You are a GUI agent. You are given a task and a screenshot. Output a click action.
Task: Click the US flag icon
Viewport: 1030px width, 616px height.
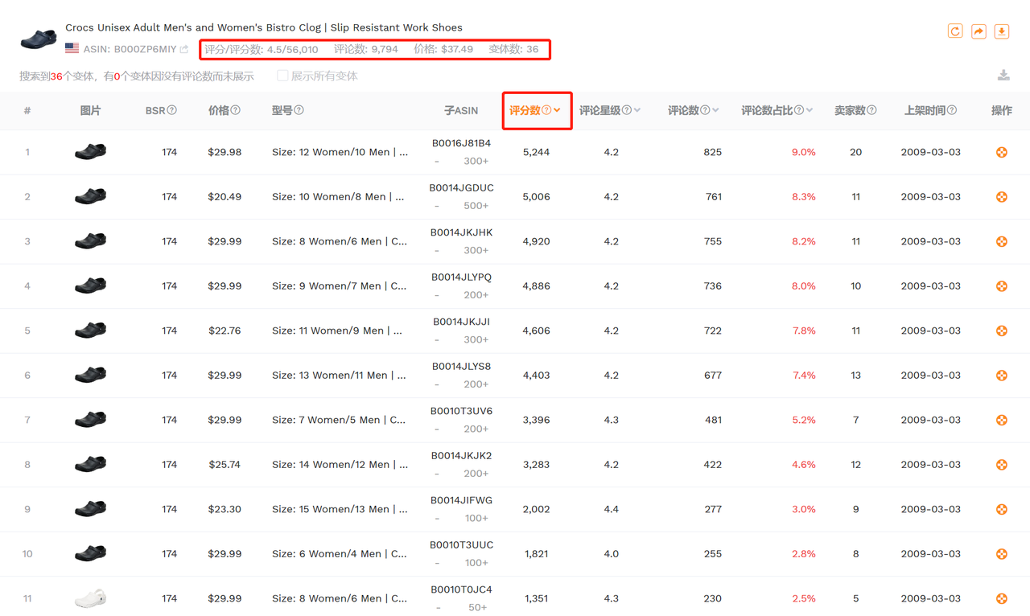click(x=72, y=49)
